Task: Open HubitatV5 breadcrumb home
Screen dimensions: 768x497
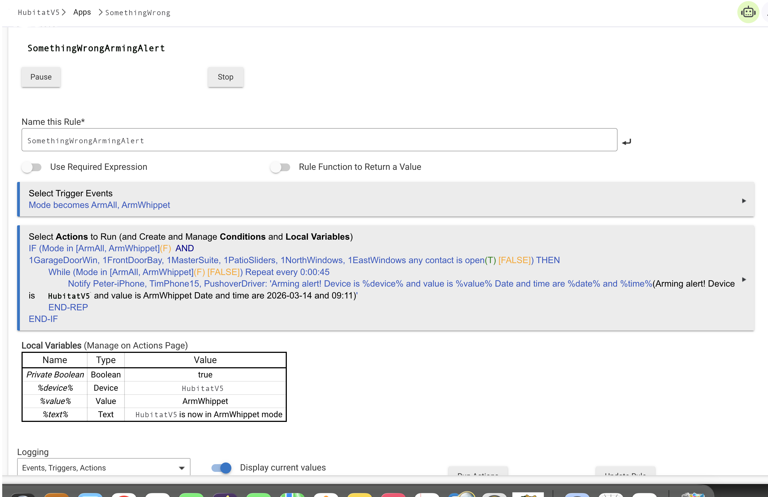Action: click(x=38, y=12)
